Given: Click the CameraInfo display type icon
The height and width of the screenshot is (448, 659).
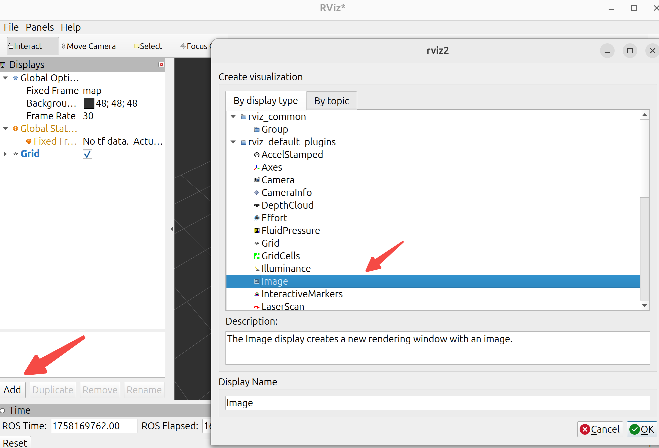Looking at the screenshot, I should click(x=256, y=193).
